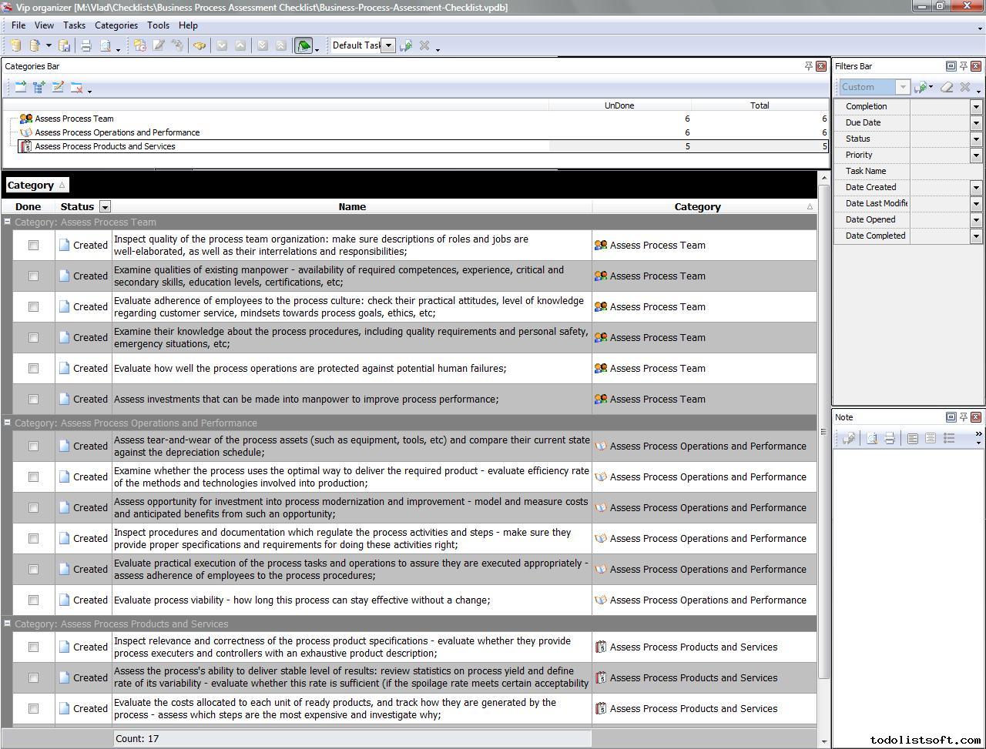Pin the Filters Bar panel
Image resolution: width=986 pixels, height=749 pixels.
(964, 66)
